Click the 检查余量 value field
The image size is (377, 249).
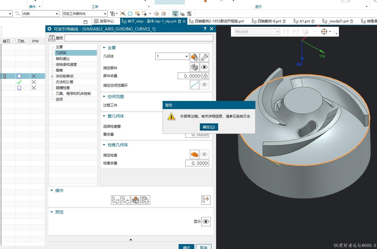tap(197, 163)
